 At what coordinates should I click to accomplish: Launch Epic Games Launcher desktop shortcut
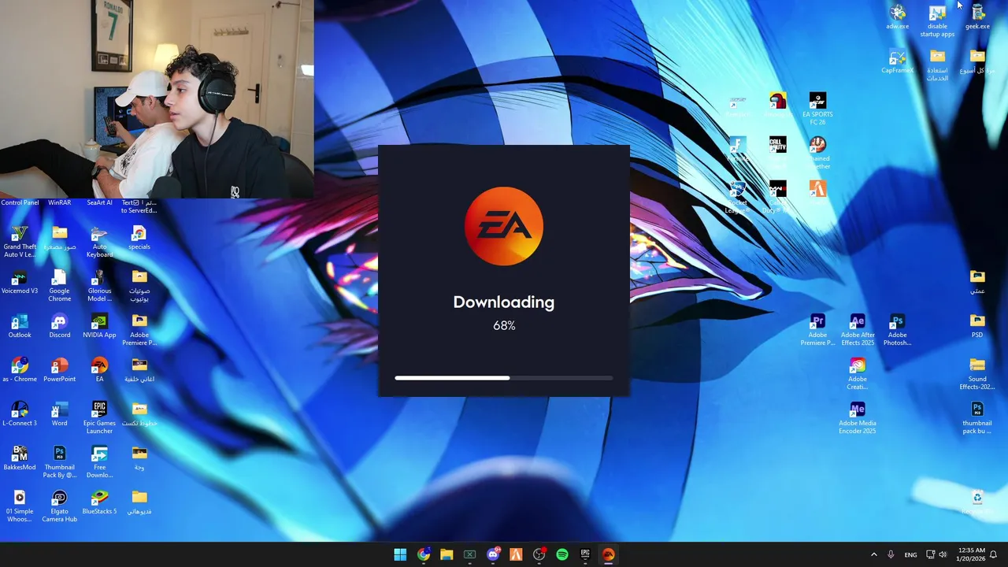click(99, 417)
